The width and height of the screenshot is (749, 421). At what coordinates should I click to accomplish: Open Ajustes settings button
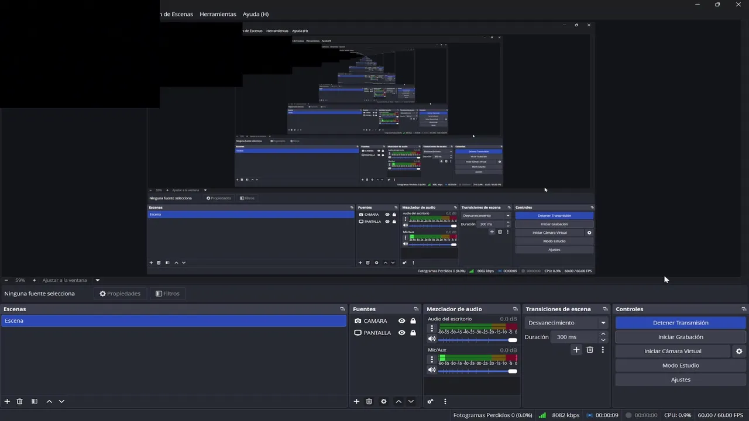[681, 379]
